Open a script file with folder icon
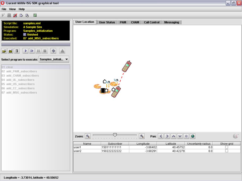Image resolution: width=242 pixels, height=181 pixels. tap(4, 51)
